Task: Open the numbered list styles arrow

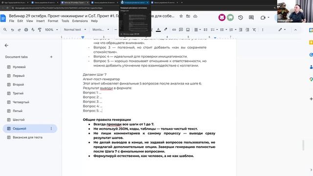Action: click(x=236, y=30)
